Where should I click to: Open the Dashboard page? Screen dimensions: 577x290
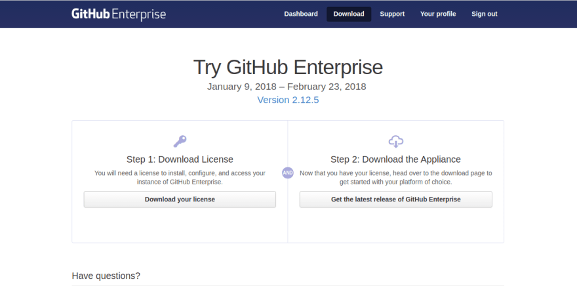coord(301,14)
